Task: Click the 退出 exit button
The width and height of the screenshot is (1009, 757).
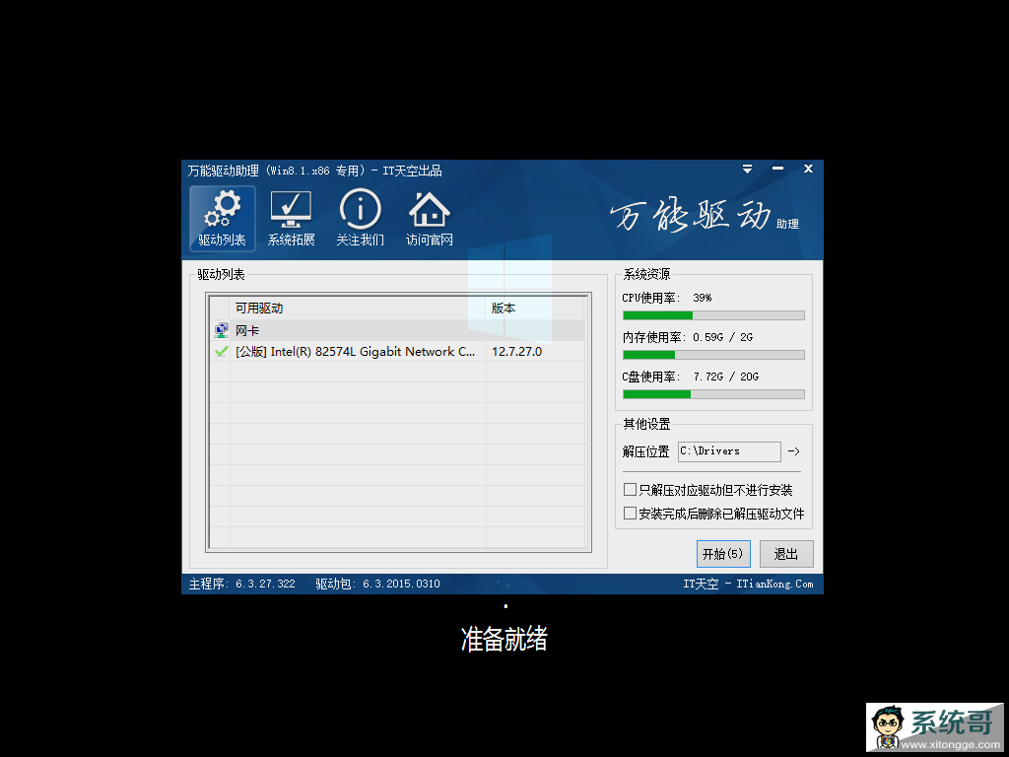Action: (x=786, y=554)
